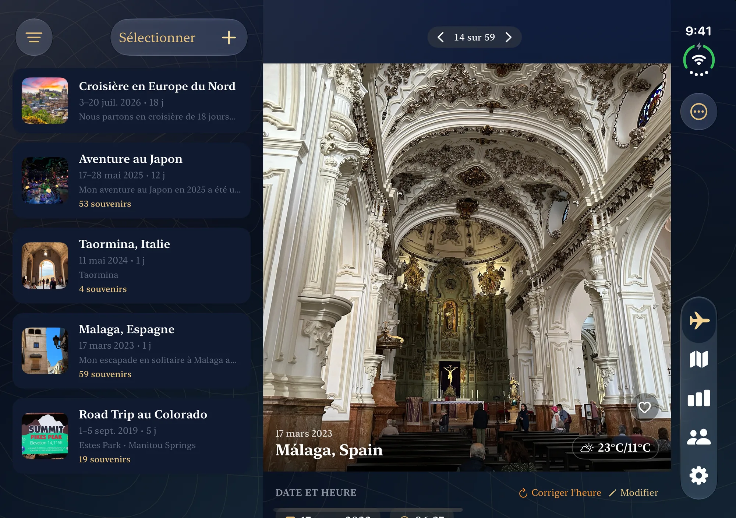Open the Wi-Fi sync status indicator

pyautogui.click(x=698, y=60)
